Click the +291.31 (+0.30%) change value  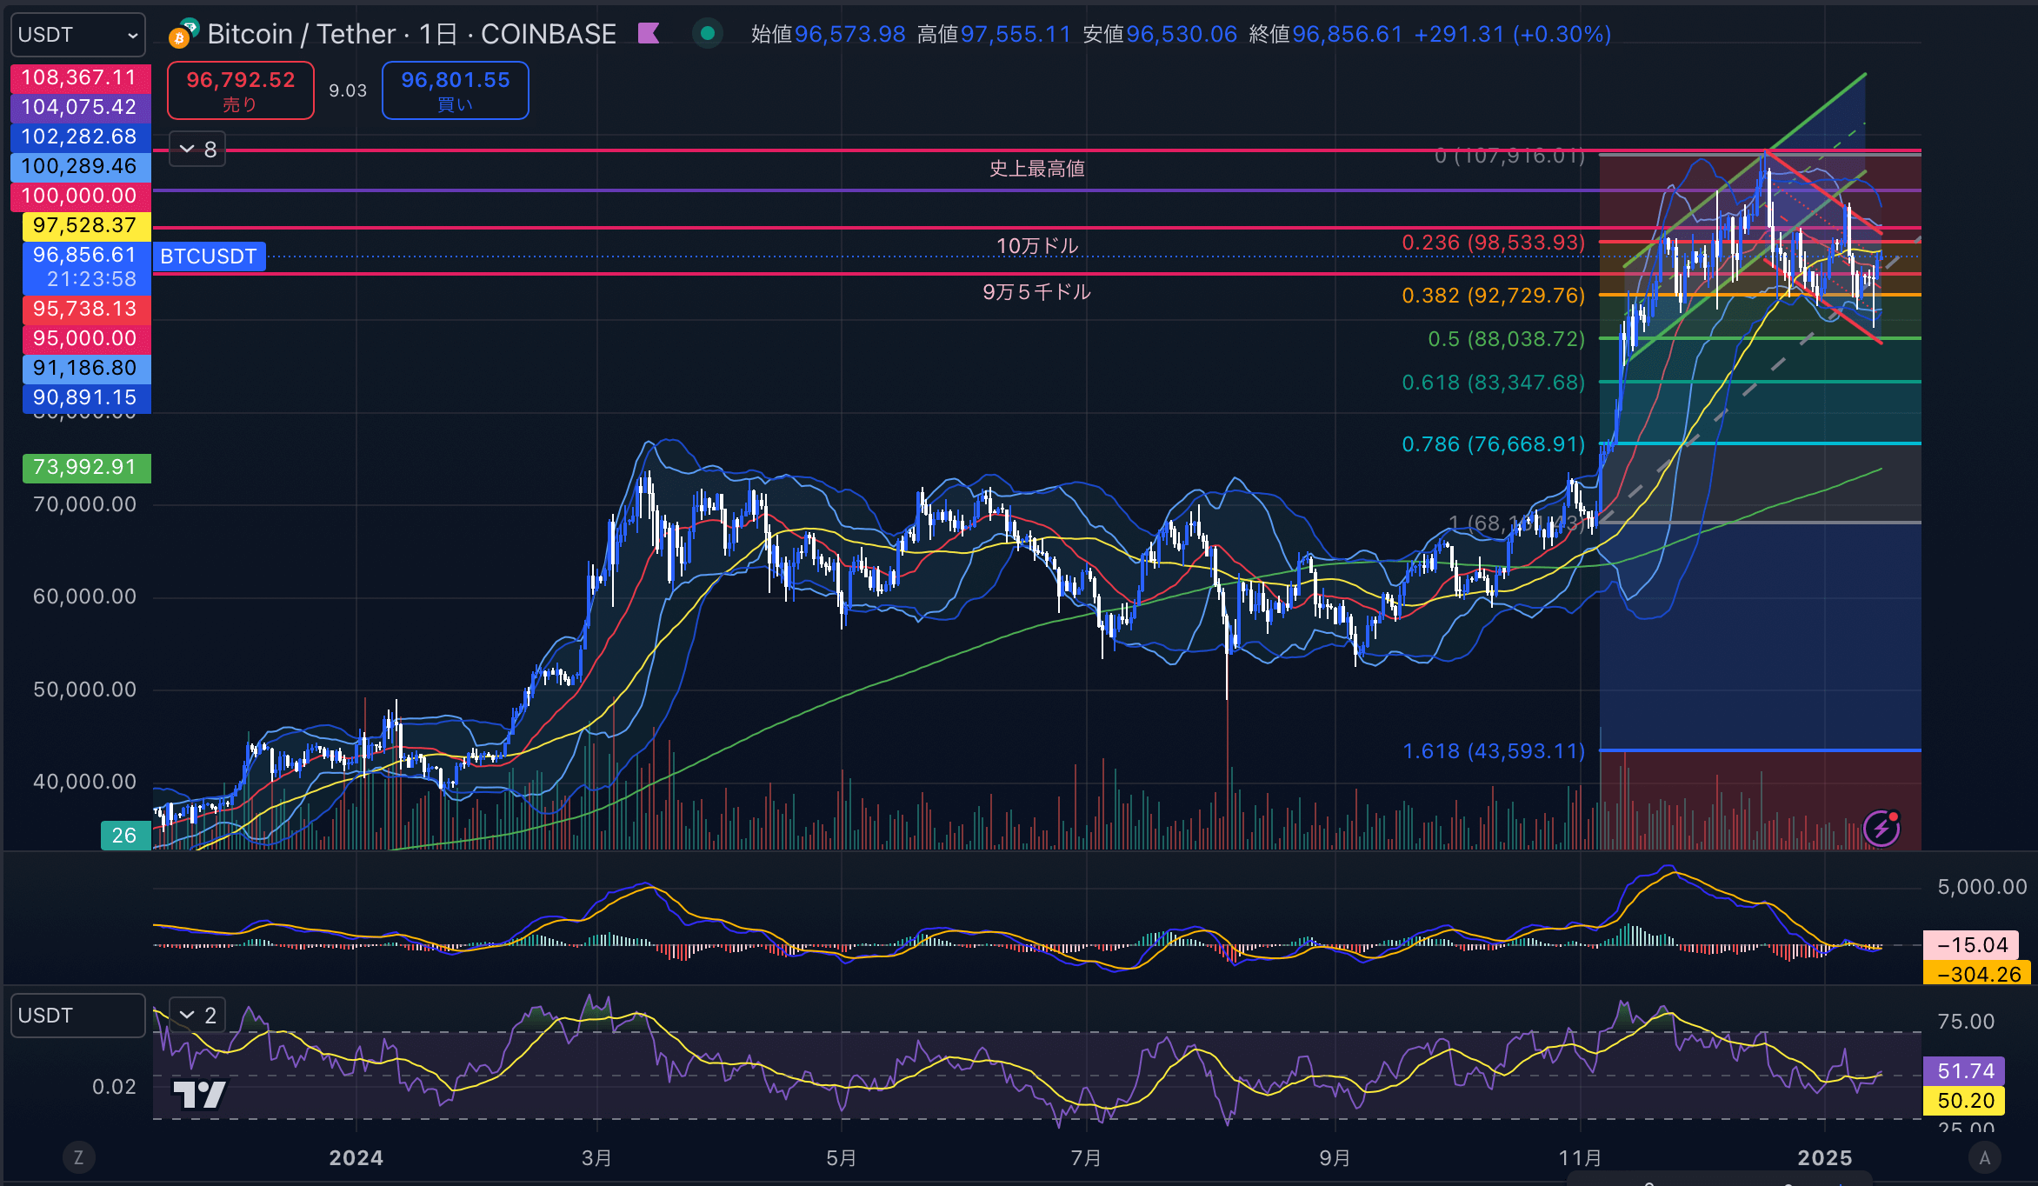click(x=1513, y=34)
